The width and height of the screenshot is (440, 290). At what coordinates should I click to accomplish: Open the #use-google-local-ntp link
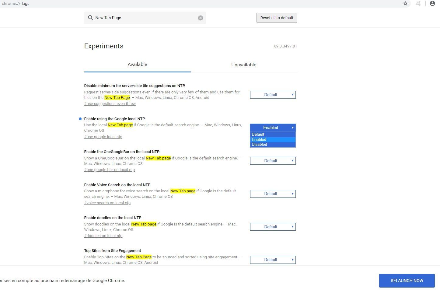click(103, 137)
